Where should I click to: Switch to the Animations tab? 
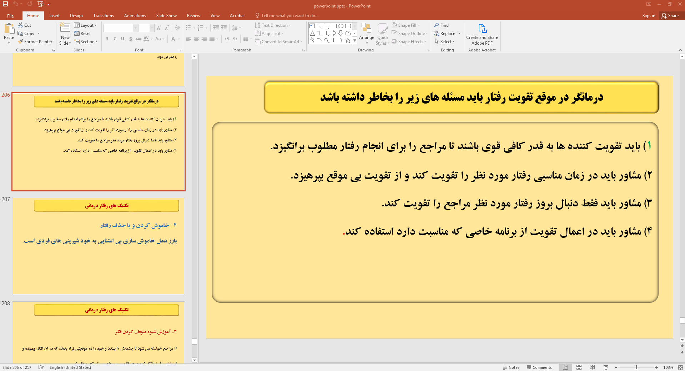pyautogui.click(x=135, y=16)
